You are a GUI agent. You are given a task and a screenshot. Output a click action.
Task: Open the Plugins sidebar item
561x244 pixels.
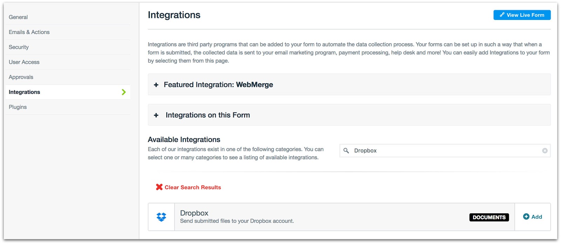point(18,107)
